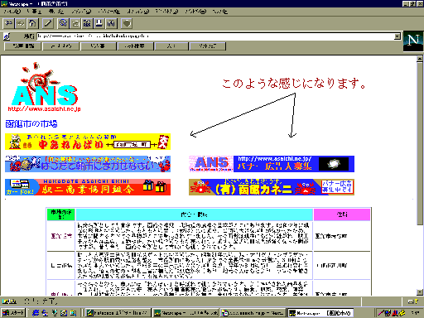Click the Netscape N logo animation
The width and height of the screenshot is (424, 318).
click(413, 41)
